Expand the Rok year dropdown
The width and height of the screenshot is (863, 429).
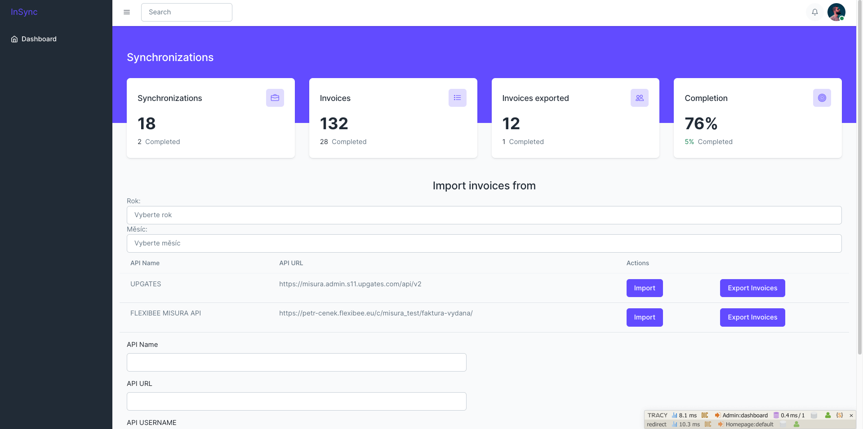click(484, 215)
